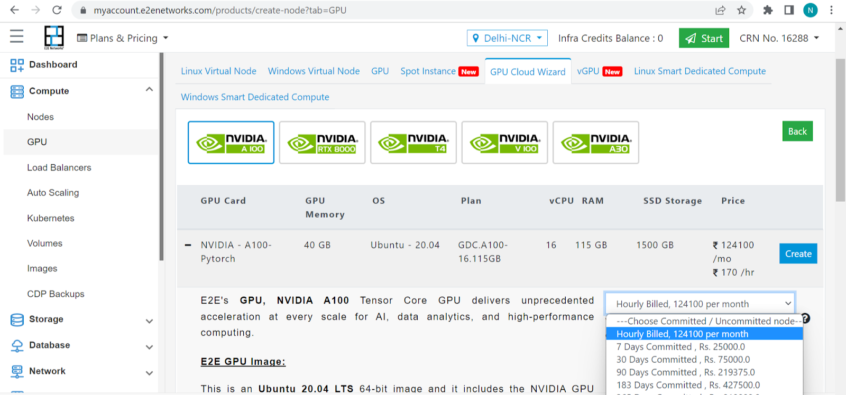Screen dimensions: 846x395
Task: Reload the current page
Action: coord(57,10)
